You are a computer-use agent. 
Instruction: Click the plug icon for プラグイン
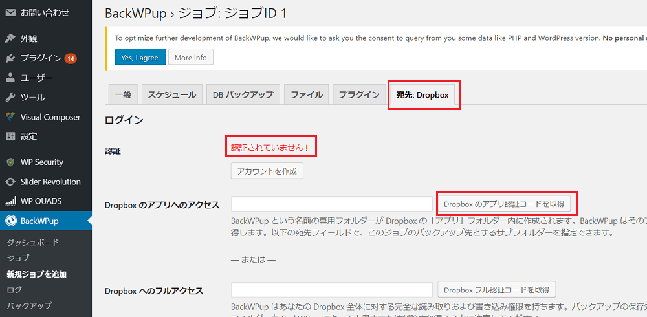pyautogui.click(x=10, y=58)
